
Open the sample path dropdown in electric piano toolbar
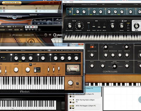point(89,4)
